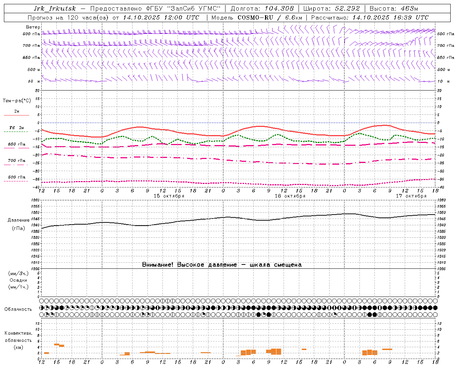Click the "Td 2м" dew point legend entry
The width and height of the screenshot is (456, 365).
pyautogui.click(x=16, y=128)
